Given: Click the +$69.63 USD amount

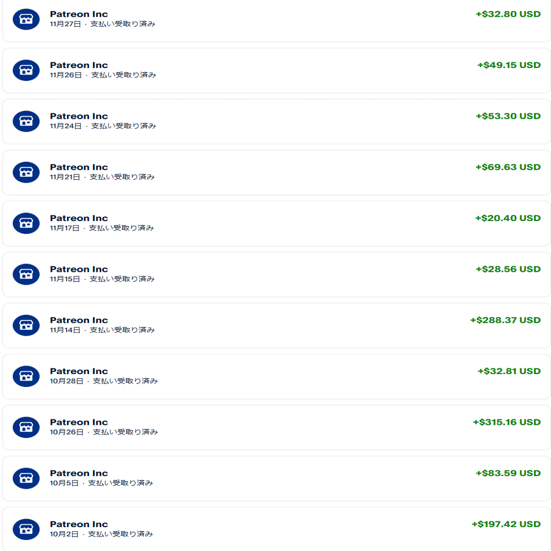Looking at the screenshot, I should pos(508,167).
